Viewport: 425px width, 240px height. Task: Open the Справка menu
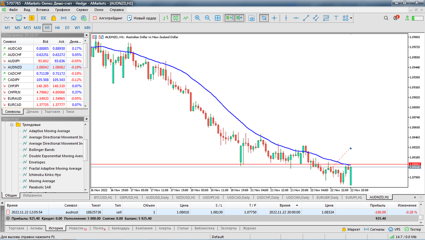117,10
